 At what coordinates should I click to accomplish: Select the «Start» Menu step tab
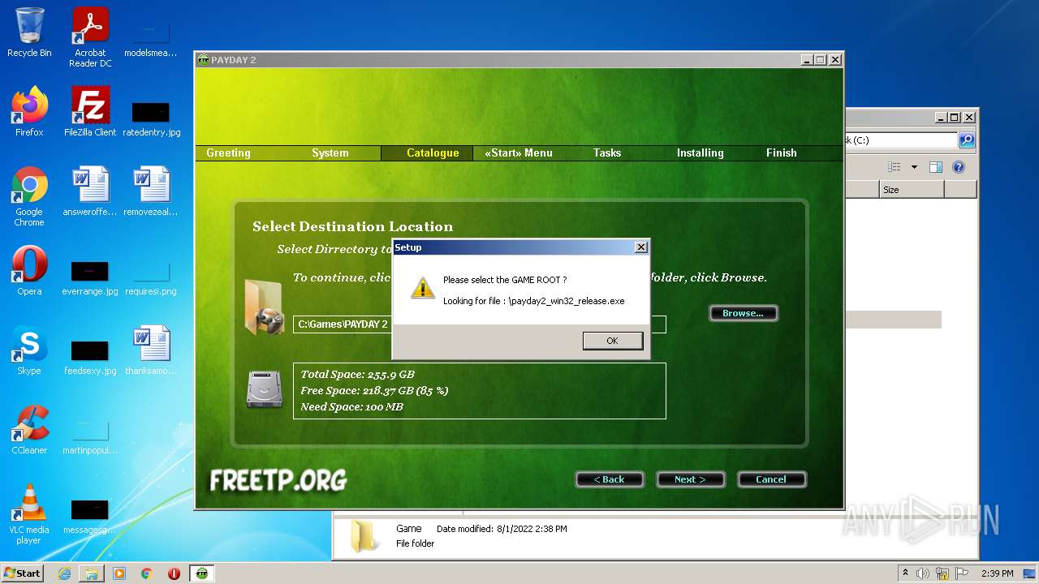pos(519,152)
